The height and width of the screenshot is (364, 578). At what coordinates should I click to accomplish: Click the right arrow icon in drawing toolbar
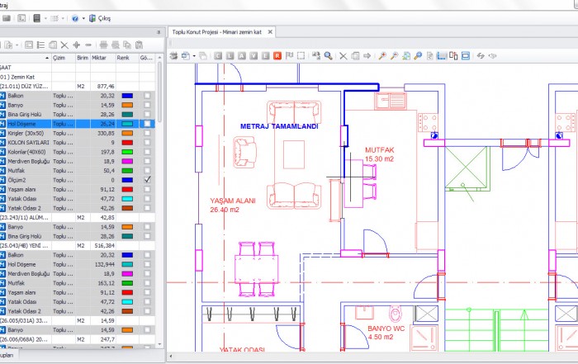coord(367,55)
